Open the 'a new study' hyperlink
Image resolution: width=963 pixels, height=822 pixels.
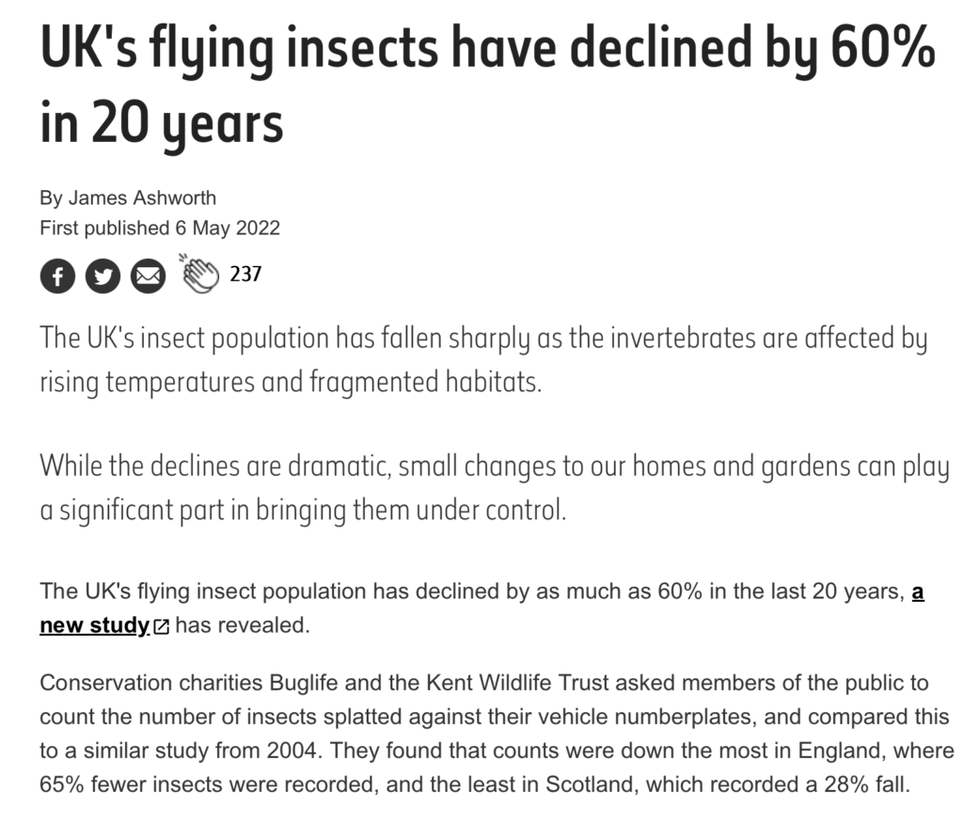(94, 625)
